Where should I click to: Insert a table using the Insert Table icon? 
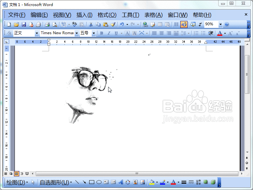point(160,24)
